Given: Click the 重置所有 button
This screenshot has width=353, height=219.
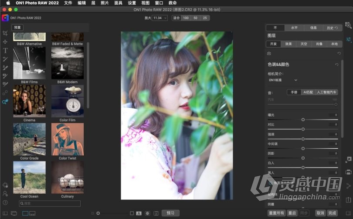Looking at the screenshot, I should click(x=276, y=213).
